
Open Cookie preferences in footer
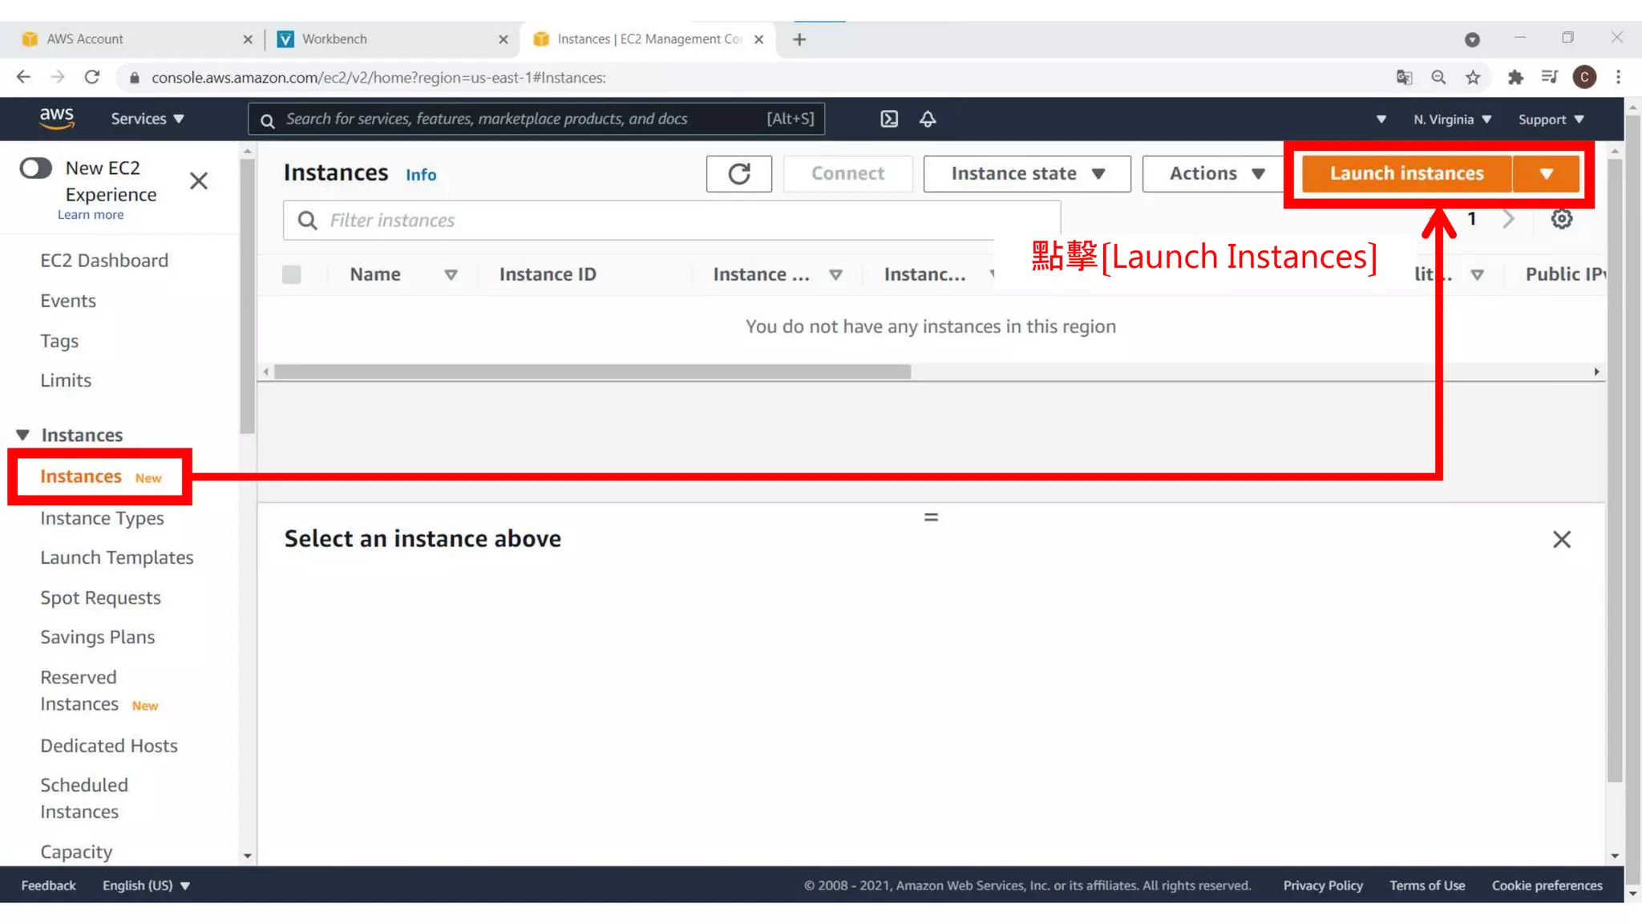[1547, 885]
